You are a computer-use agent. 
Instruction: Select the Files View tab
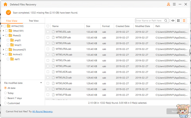12,21
